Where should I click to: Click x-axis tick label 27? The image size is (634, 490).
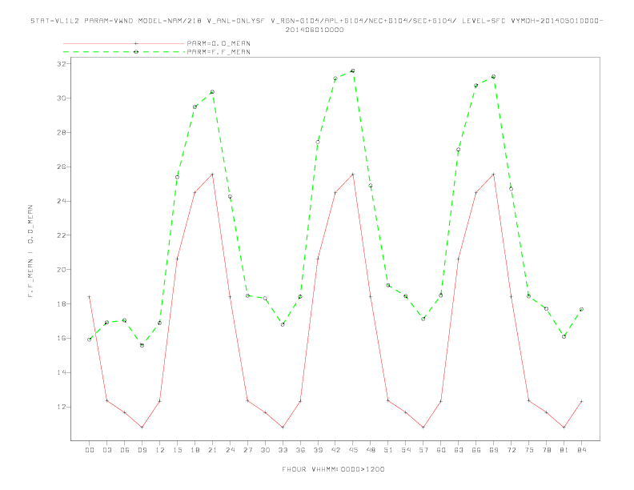click(x=247, y=450)
